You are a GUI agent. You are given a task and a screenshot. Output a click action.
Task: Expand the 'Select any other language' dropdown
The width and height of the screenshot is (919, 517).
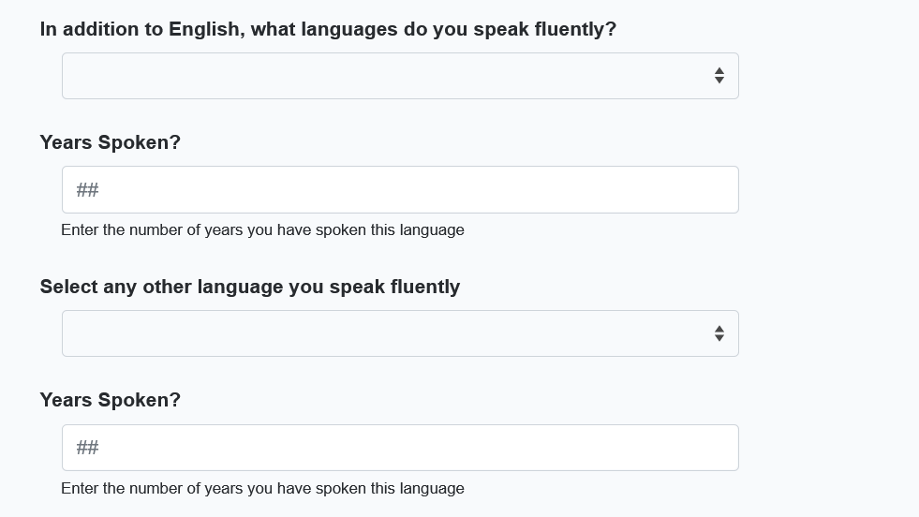click(x=400, y=333)
